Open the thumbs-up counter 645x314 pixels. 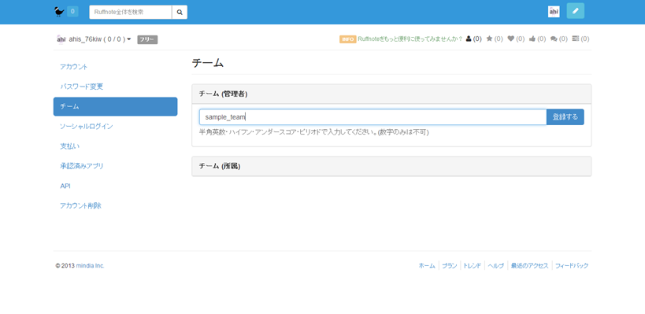[x=538, y=39]
